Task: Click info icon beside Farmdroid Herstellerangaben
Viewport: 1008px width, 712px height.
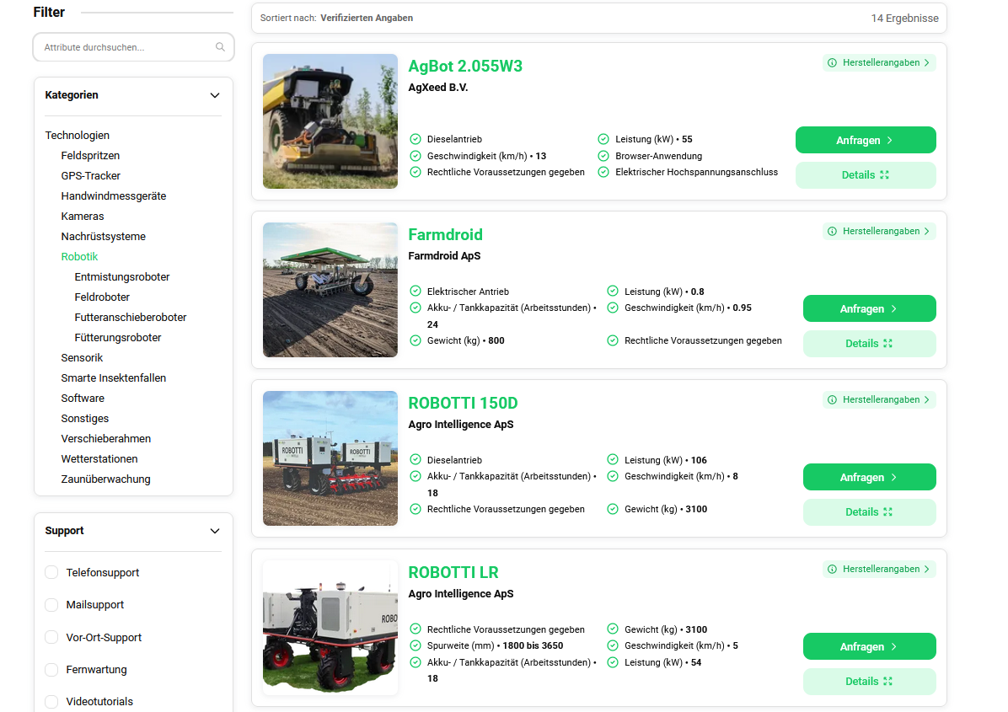Action: (832, 232)
